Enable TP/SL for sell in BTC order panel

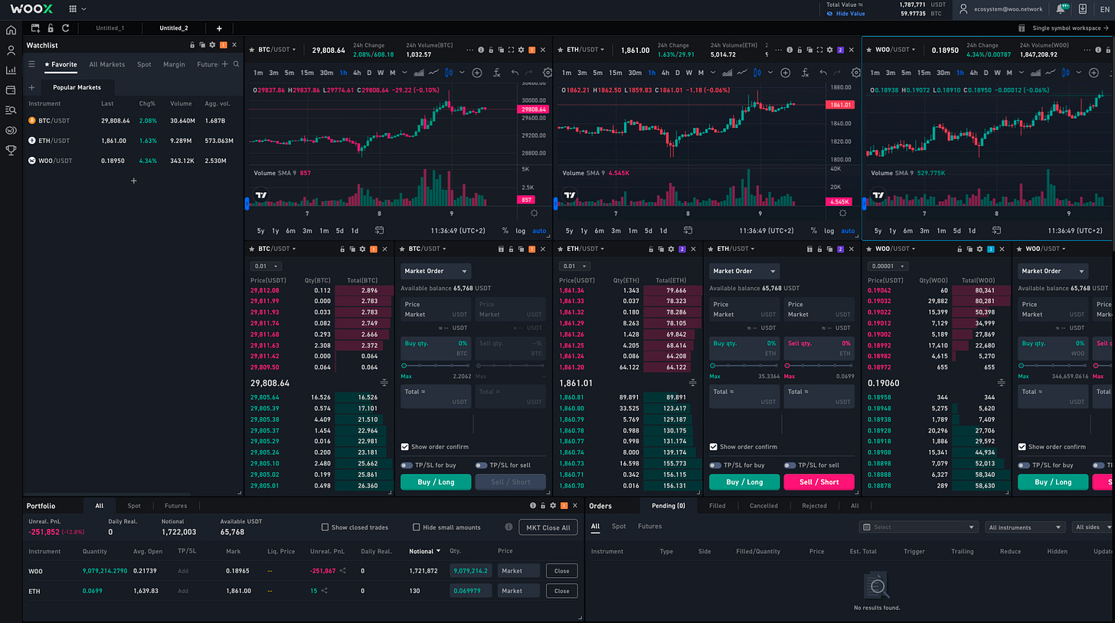pyautogui.click(x=481, y=465)
